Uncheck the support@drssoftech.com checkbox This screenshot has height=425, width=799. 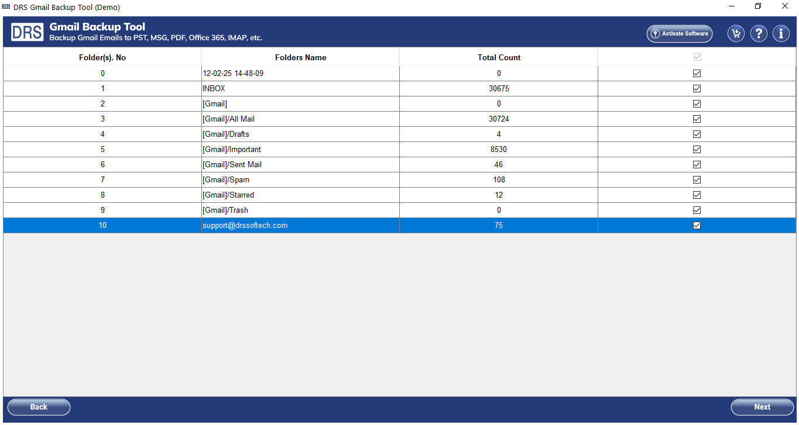click(x=697, y=226)
